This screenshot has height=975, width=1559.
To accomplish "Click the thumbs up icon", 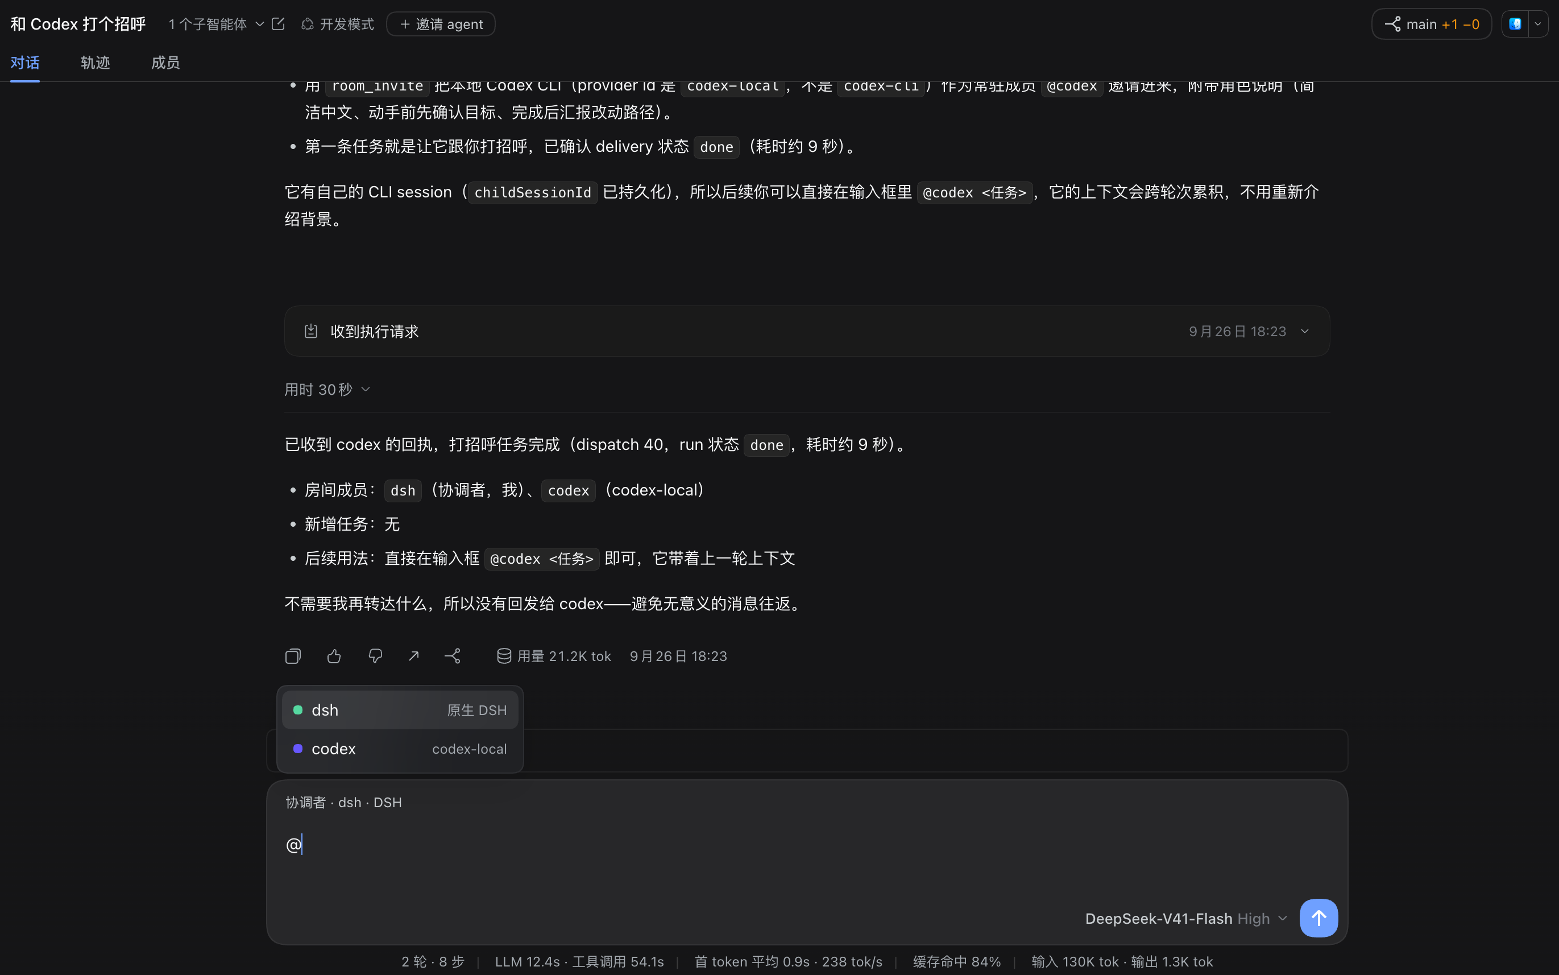I will tap(334, 656).
